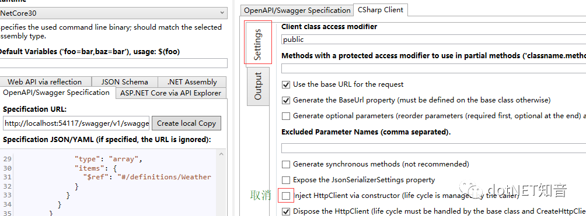Click the Specification URL input field
The image size is (586, 216).
pos(76,123)
